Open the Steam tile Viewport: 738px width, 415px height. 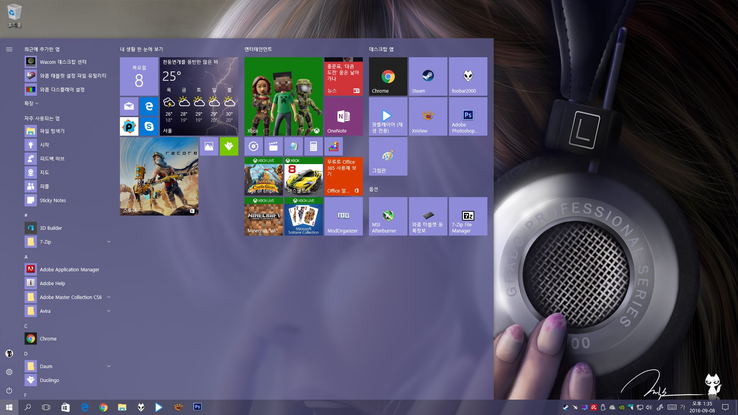(428, 76)
